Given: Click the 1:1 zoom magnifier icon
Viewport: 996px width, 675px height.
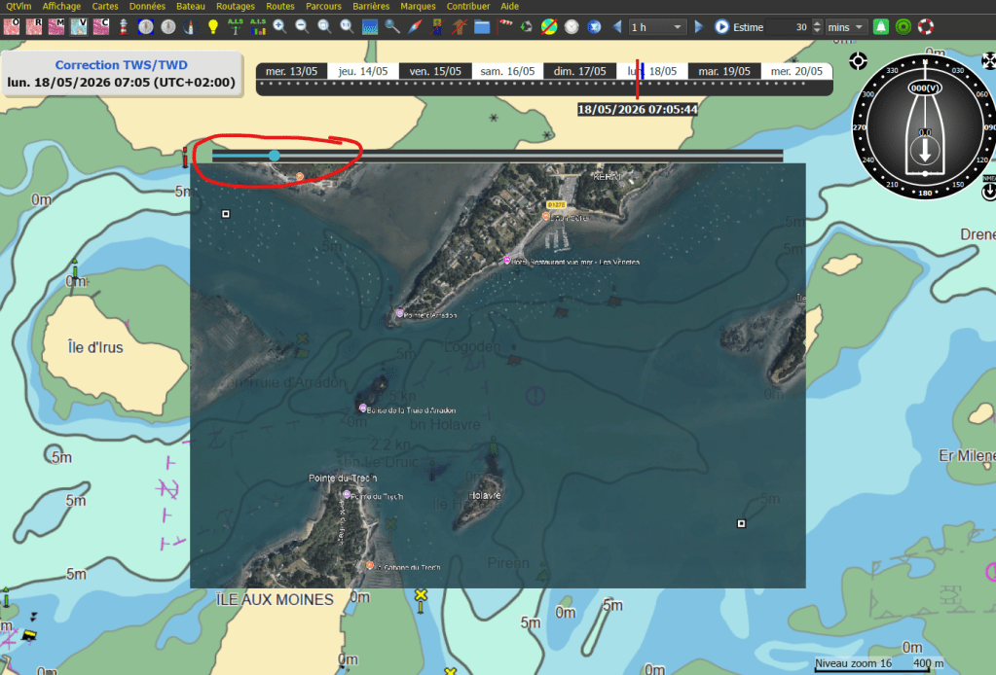Looking at the screenshot, I should click(x=347, y=26).
